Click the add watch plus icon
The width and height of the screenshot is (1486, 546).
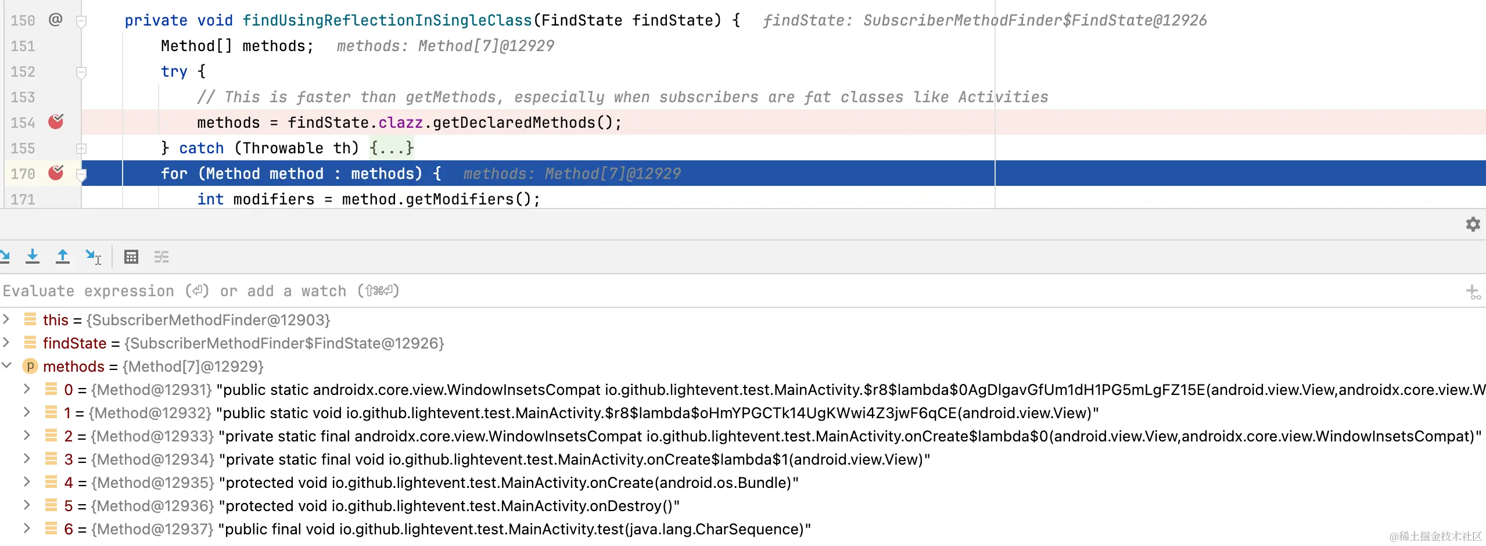click(1473, 292)
